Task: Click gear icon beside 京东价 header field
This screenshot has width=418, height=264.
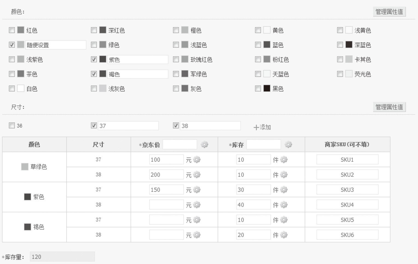Action: 204,145
